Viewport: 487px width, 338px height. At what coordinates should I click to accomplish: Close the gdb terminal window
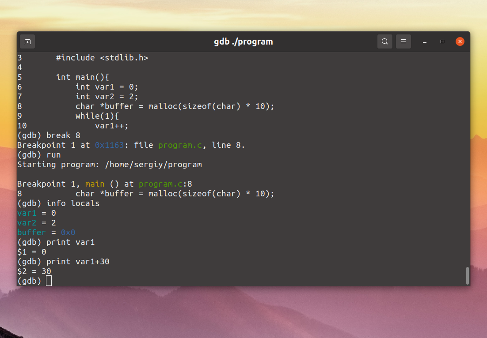pos(460,41)
